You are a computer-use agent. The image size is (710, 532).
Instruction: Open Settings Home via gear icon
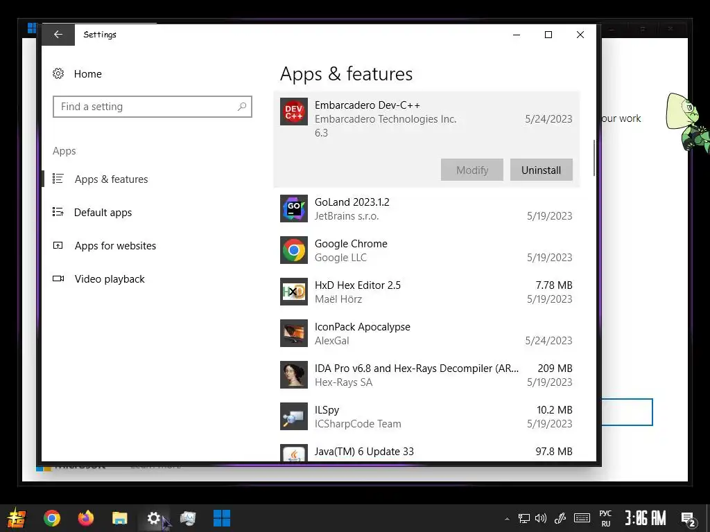[x=58, y=73]
